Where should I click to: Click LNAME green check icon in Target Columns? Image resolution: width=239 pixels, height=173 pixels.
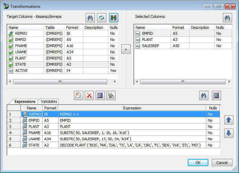pos(11,52)
